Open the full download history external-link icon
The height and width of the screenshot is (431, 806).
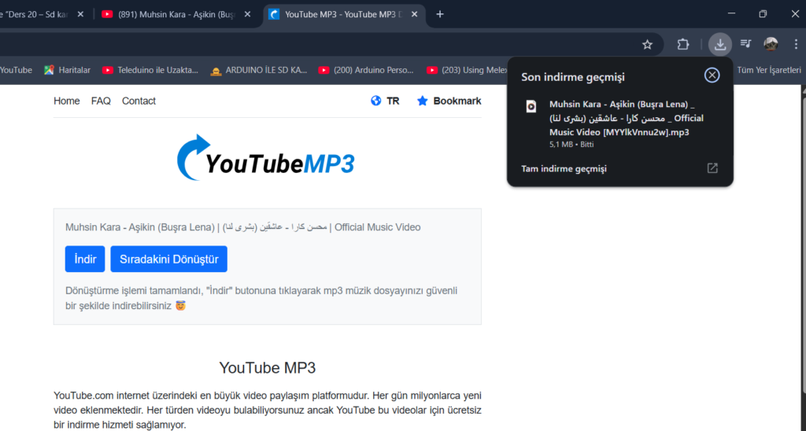pos(712,168)
